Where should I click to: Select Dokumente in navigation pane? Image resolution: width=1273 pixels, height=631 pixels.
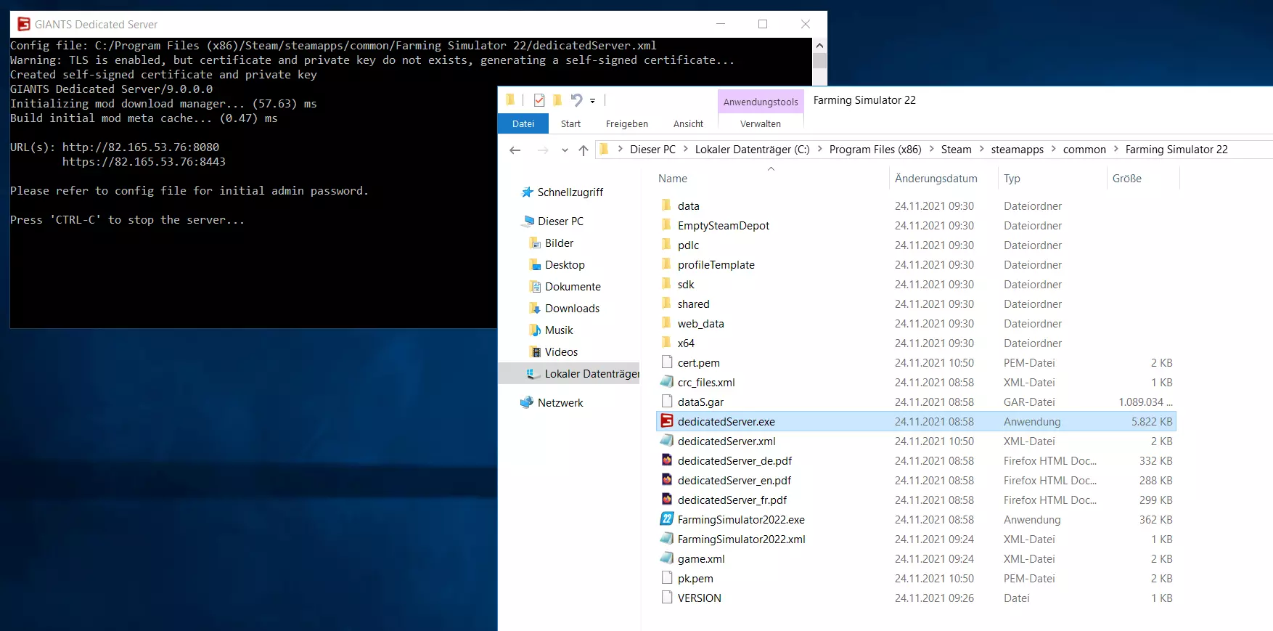[x=573, y=287]
